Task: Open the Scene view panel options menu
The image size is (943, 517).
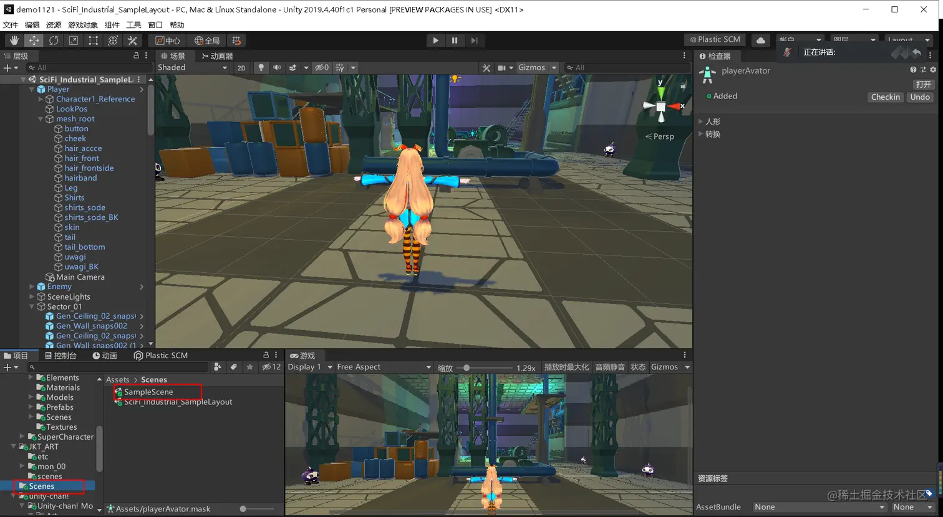Action: [684, 56]
